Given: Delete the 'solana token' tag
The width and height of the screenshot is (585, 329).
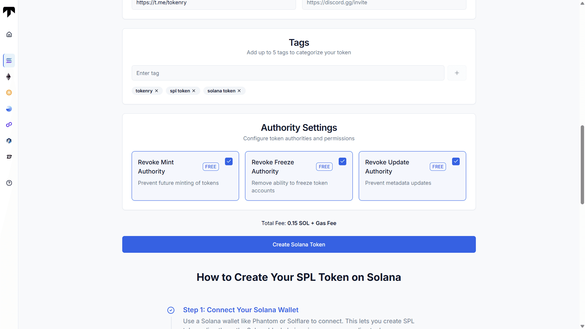Looking at the screenshot, I should click(239, 91).
